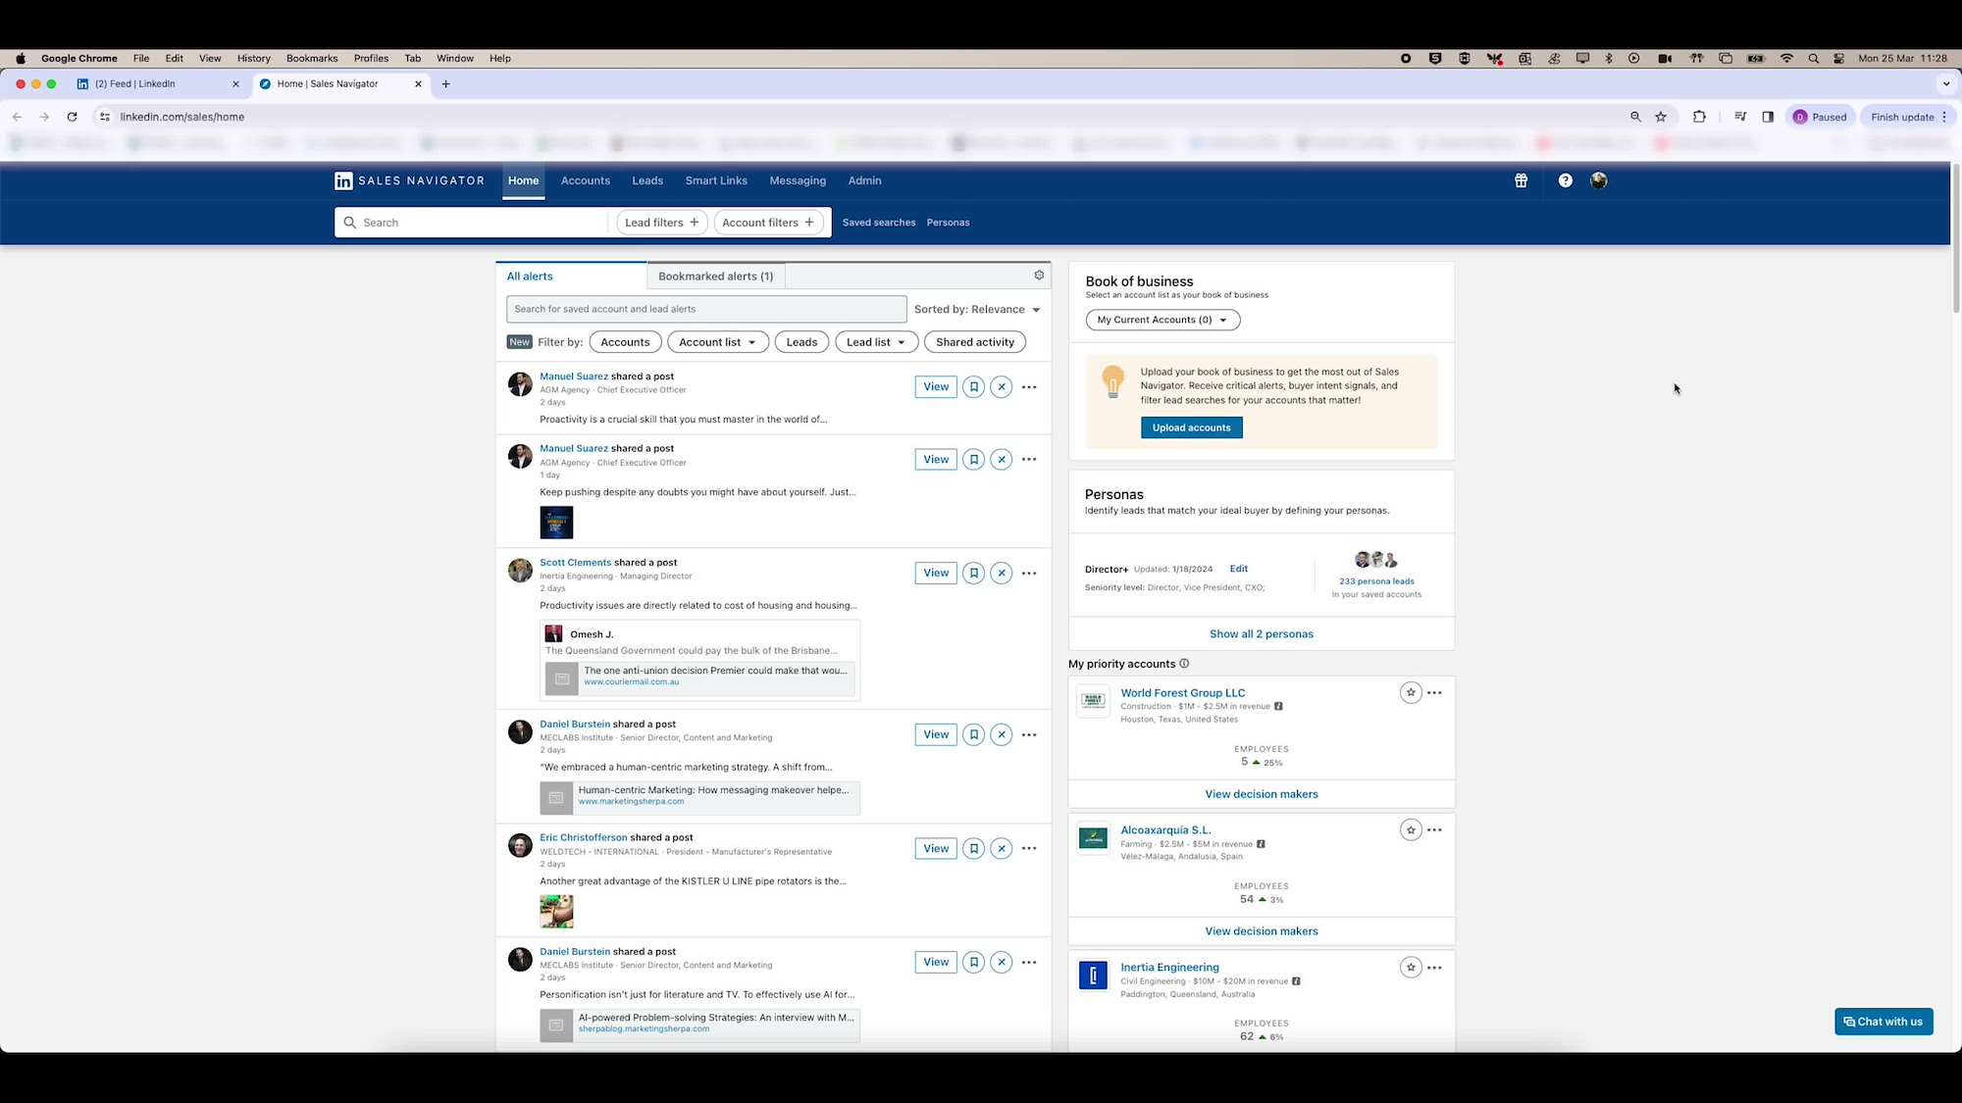The height and width of the screenshot is (1103, 1962).
Task: Open the gift rewards icon in header
Action: click(1521, 180)
